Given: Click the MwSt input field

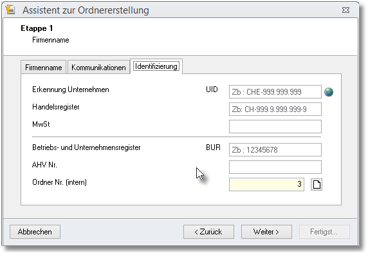Looking at the screenshot, I should 275,127.
